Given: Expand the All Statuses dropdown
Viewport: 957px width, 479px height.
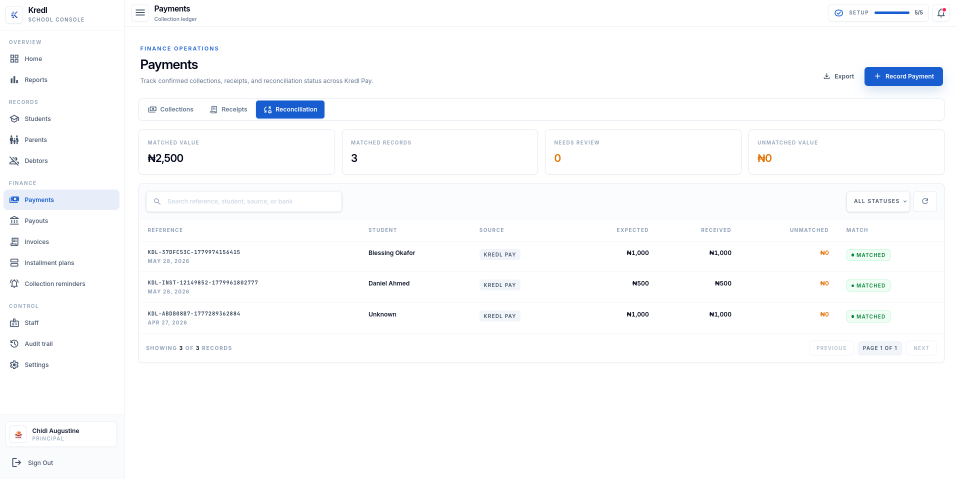Looking at the screenshot, I should 878,201.
